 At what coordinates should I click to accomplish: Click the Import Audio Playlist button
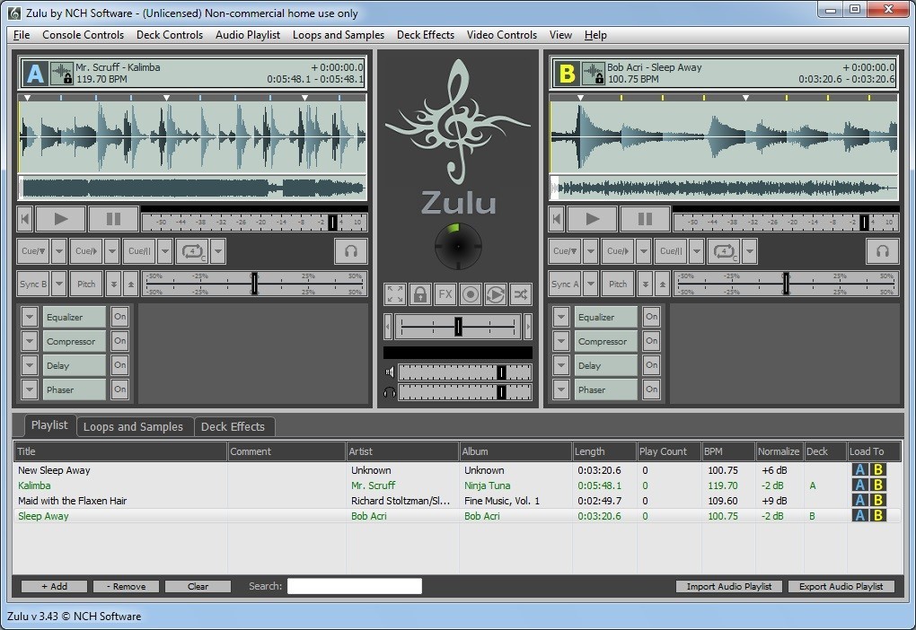click(x=729, y=586)
